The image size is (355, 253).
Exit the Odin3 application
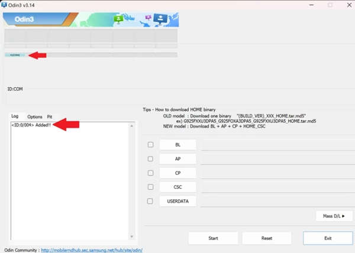click(x=328, y=238)
